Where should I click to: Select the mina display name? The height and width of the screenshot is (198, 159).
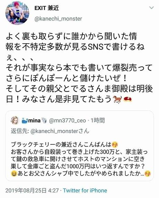(34, 120)
